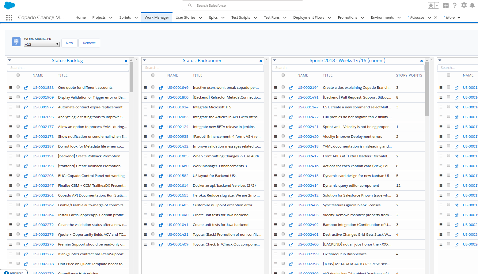The height and width of the screenshot is (274, 478).
Task: Open external link icon for US-0002203
Action: 26,176
